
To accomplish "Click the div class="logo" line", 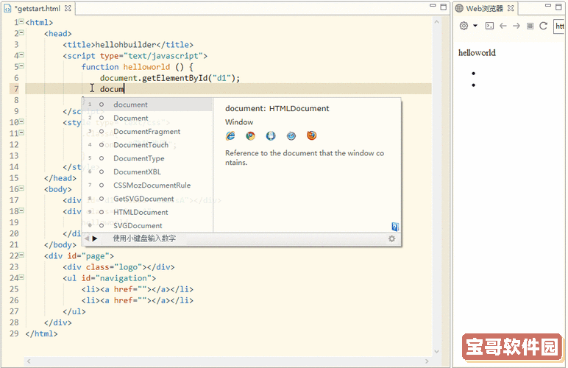I will coord(118,267).
